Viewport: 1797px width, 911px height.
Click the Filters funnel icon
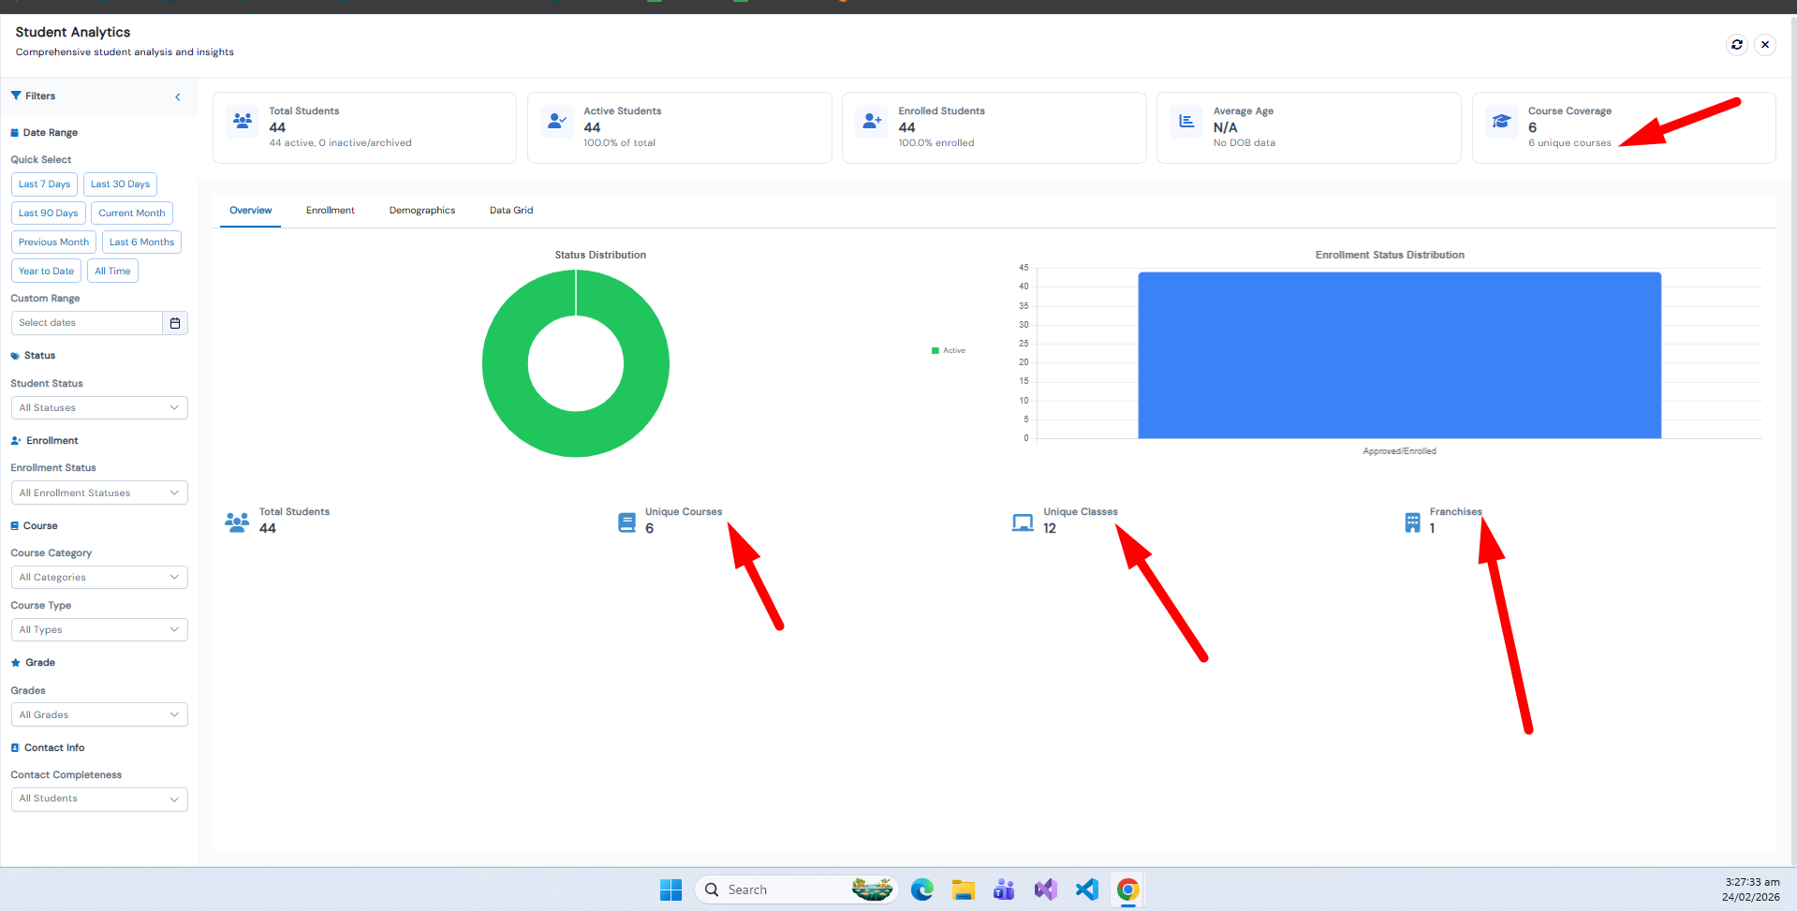coord(16,96)
